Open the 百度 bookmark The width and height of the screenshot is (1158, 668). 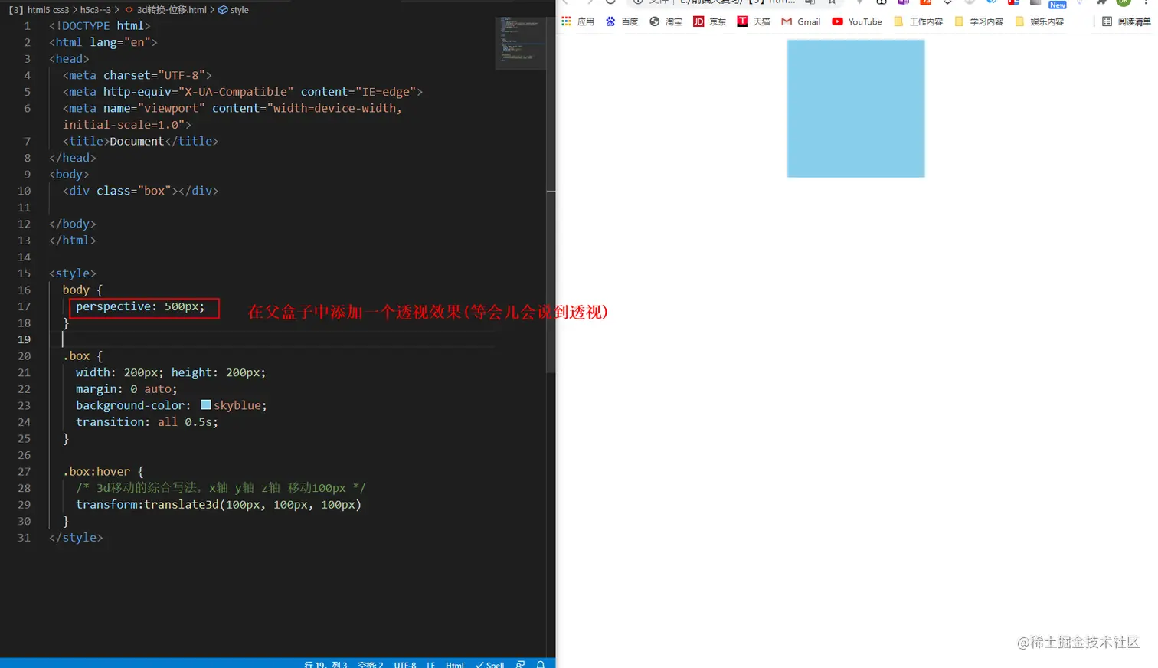(x=621, y=21)
